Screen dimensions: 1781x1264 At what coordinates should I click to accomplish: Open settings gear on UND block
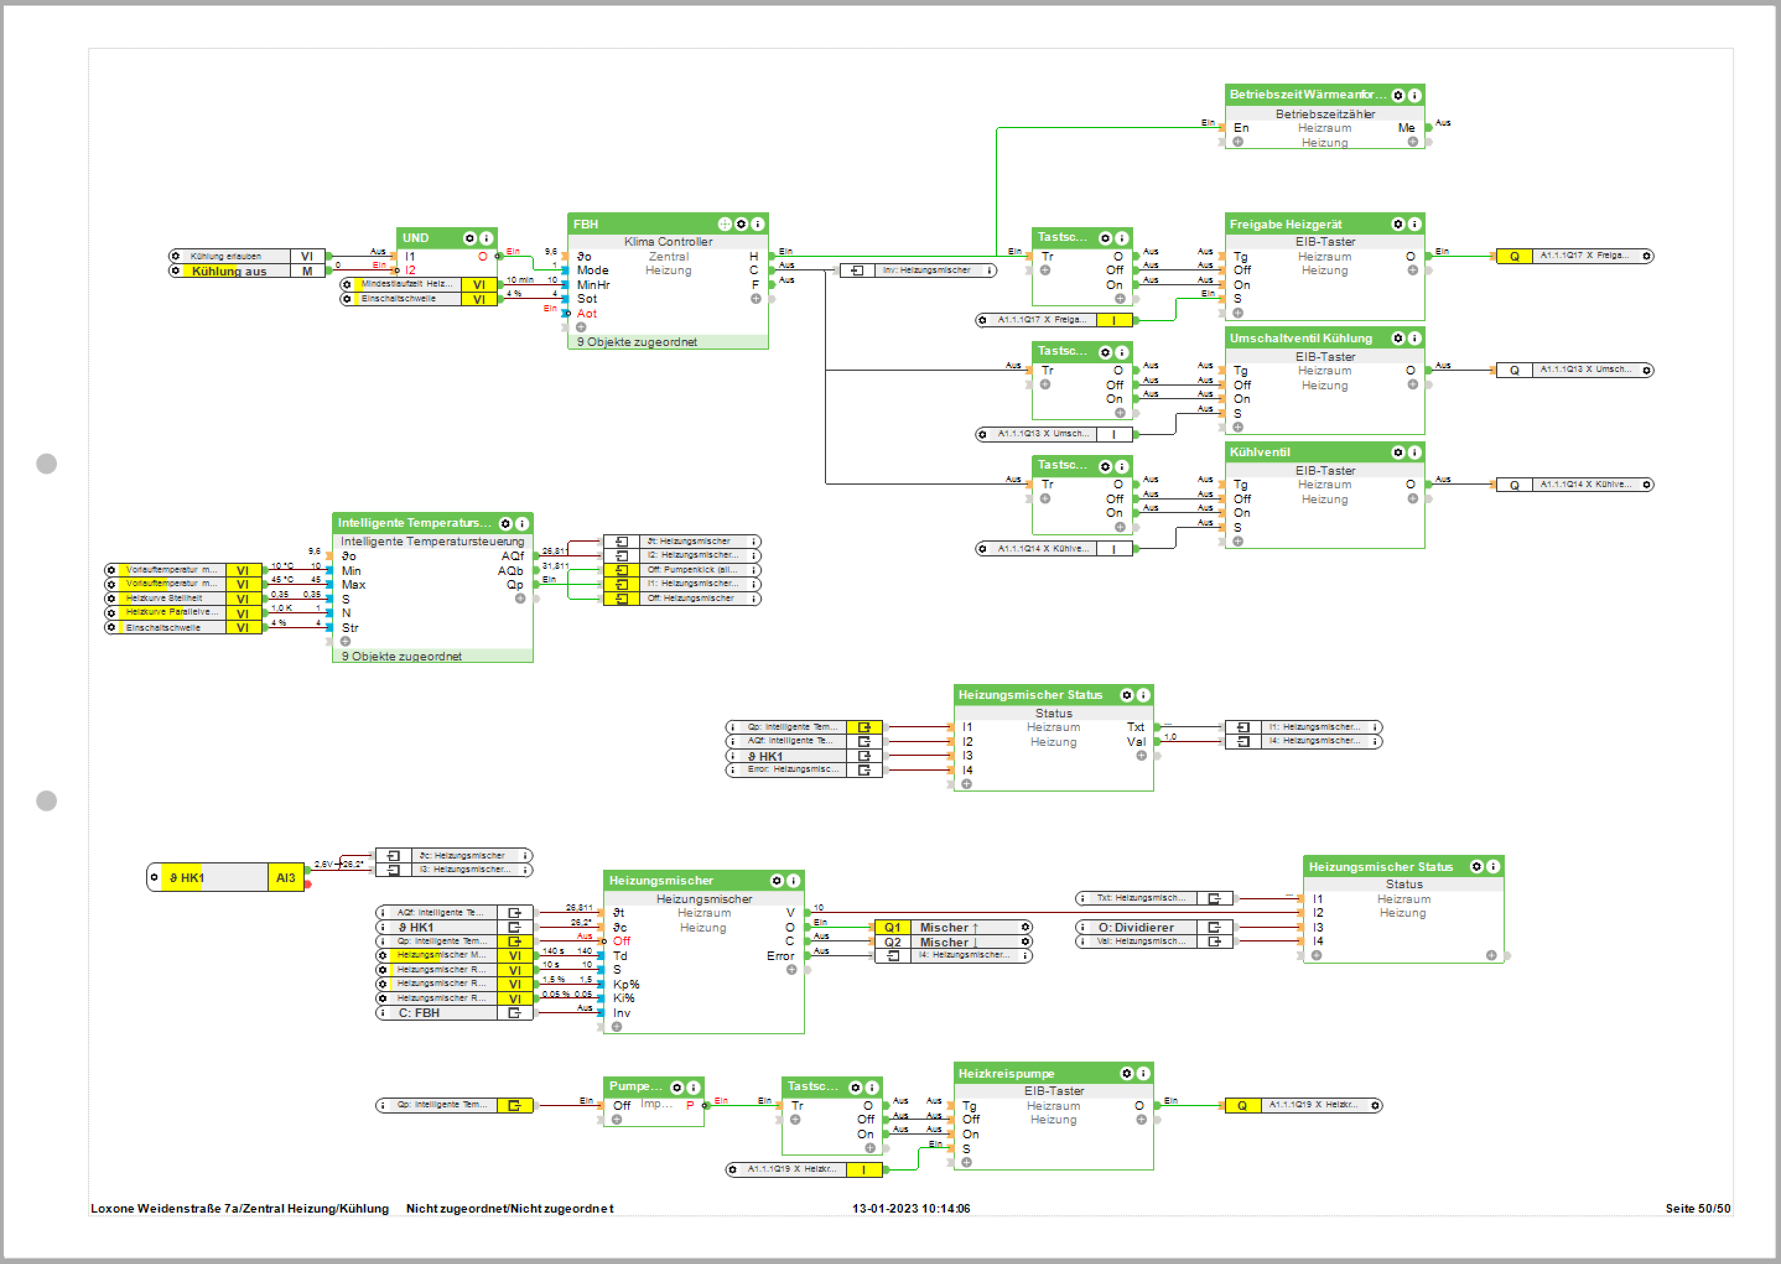tap(469, 238)
